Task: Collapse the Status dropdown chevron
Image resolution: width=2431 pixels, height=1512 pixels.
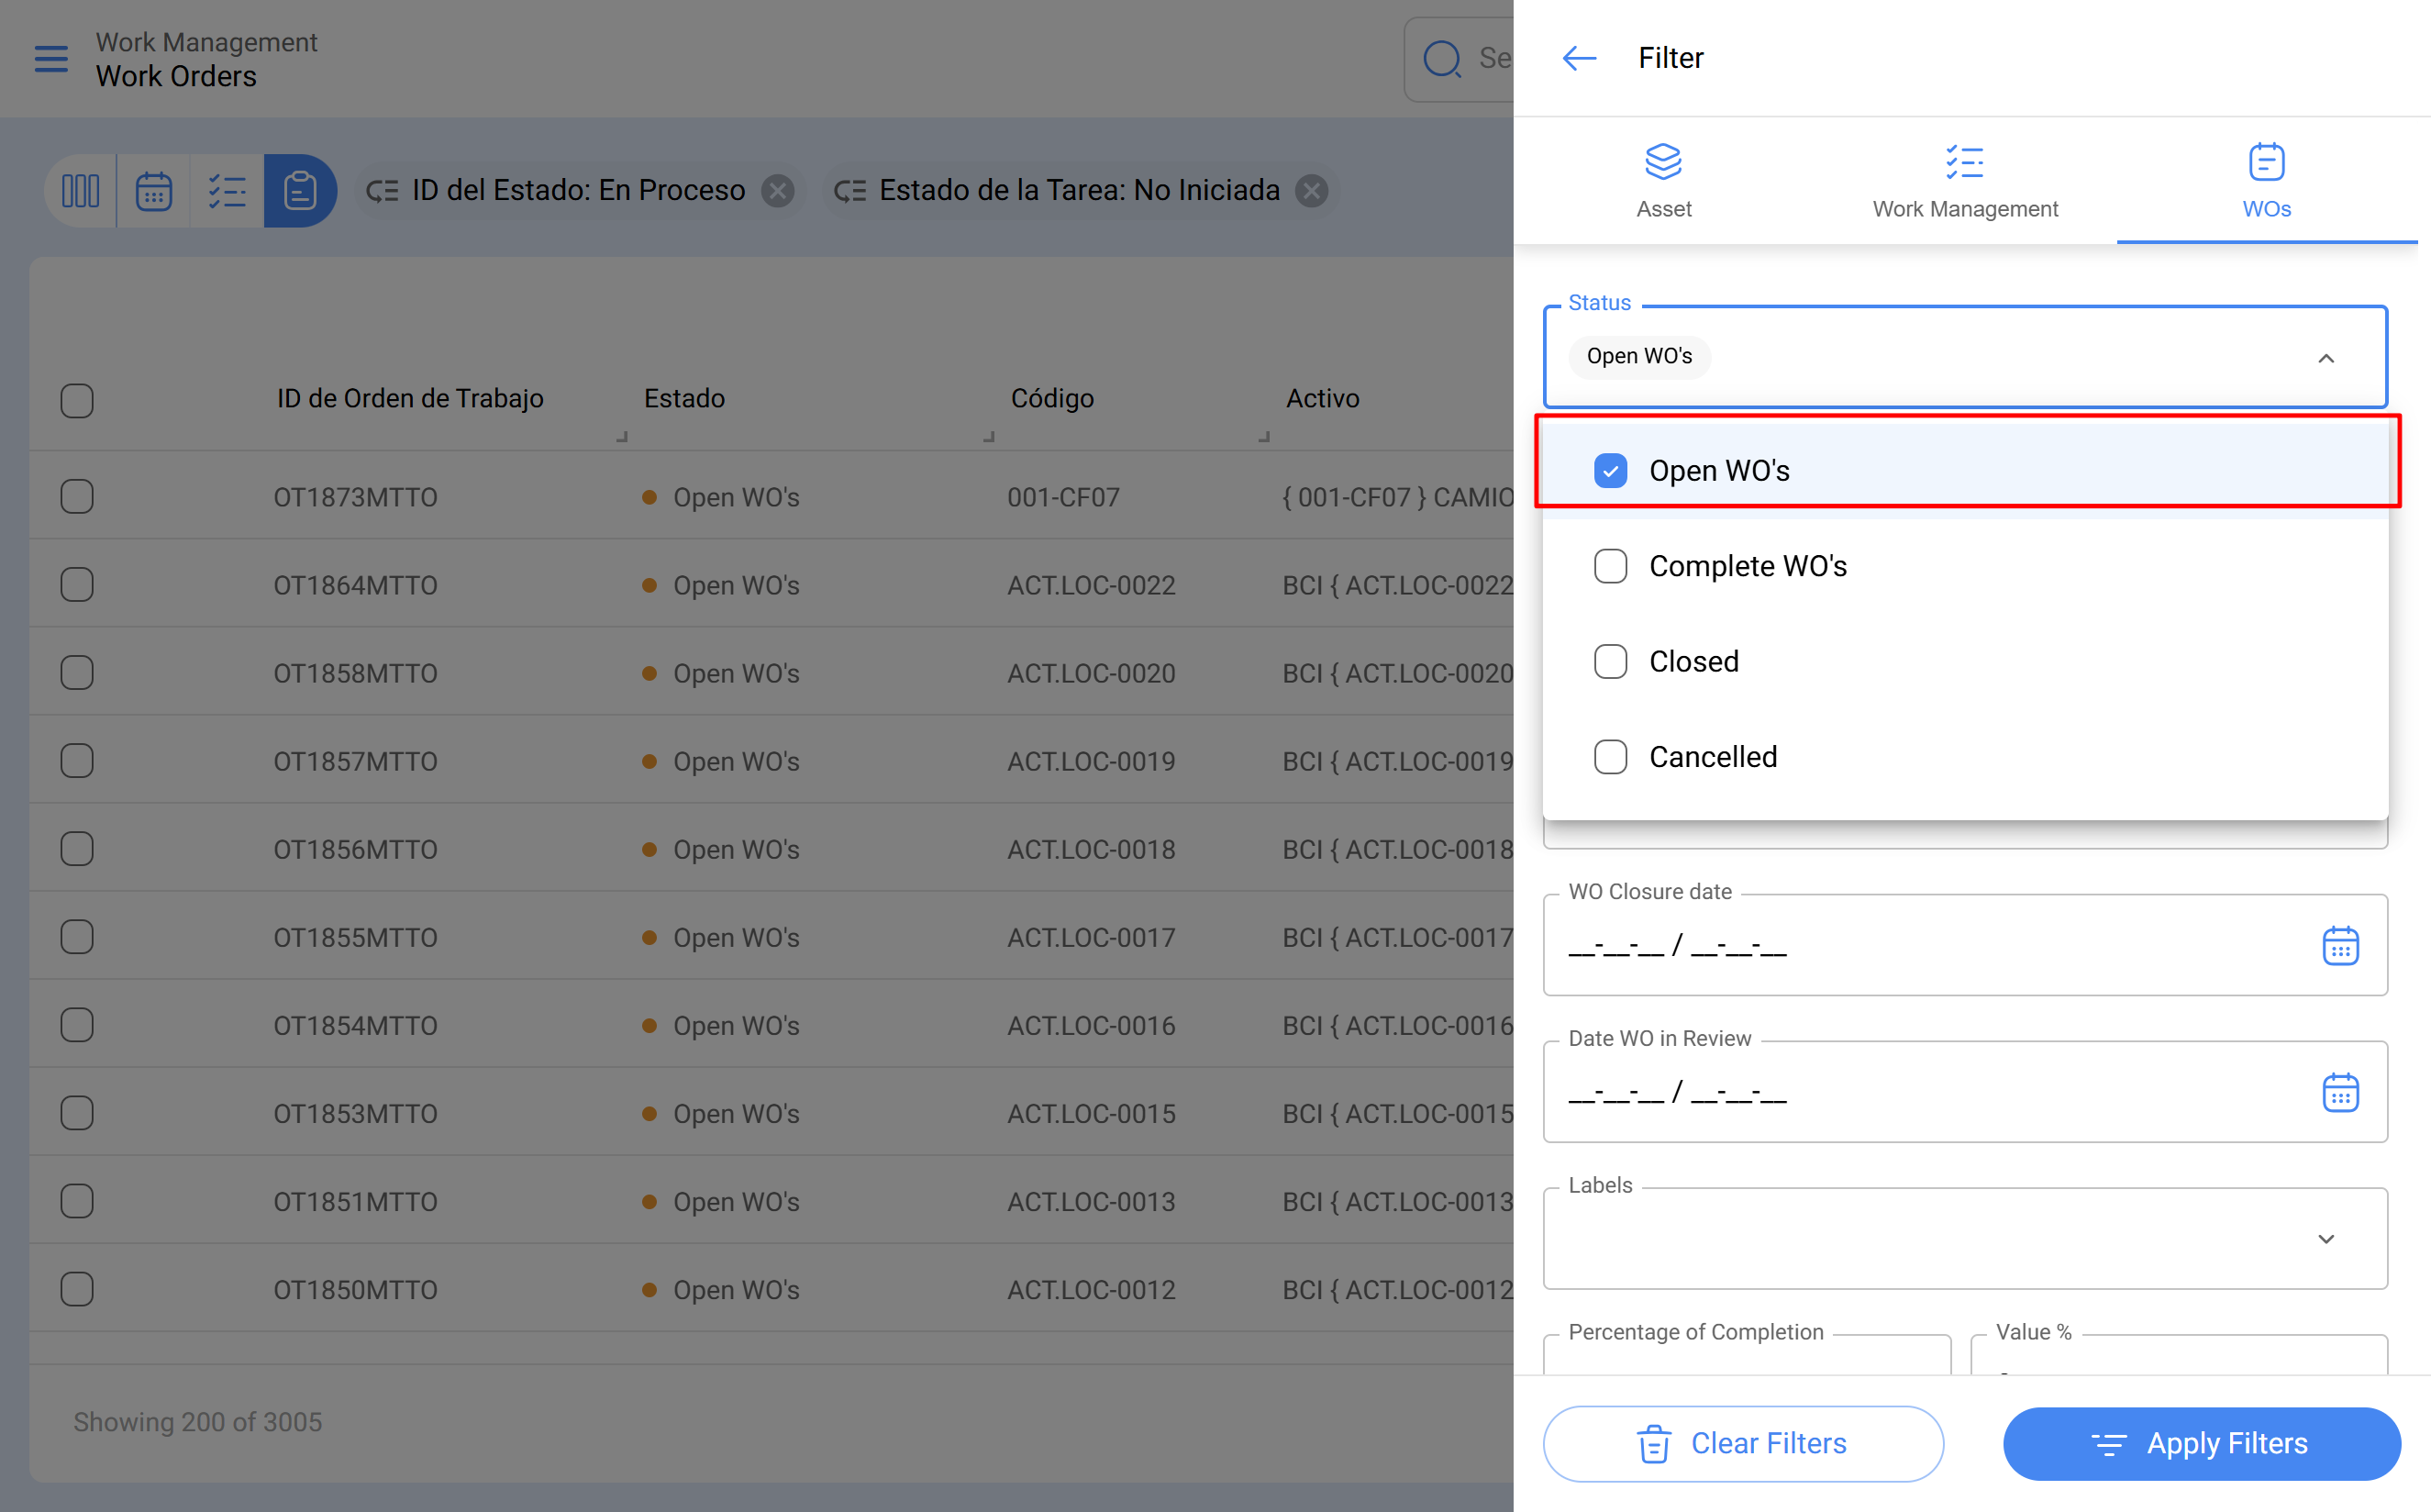Action: [x=2326, y=358]
